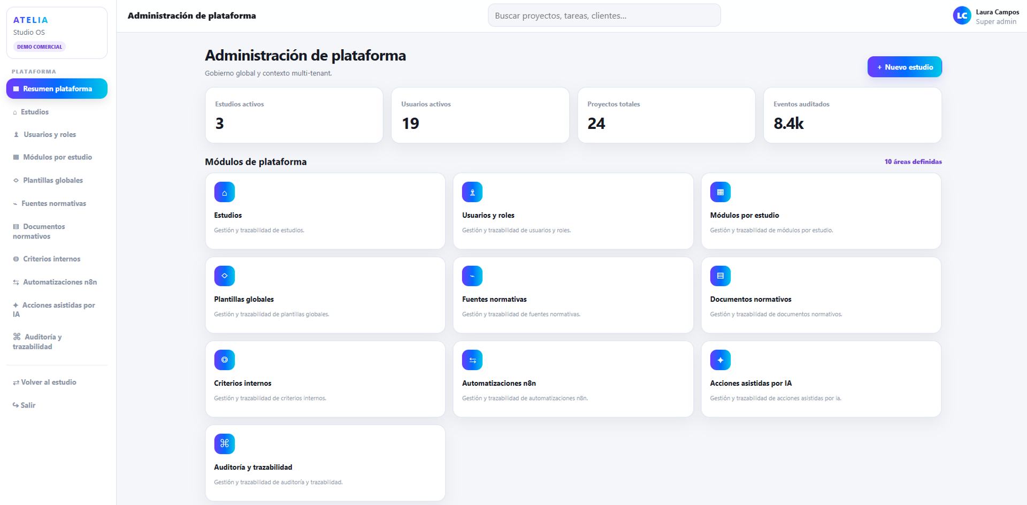Click the person icon on Usuarios y roles card
The image size is (1027, 505).
tap(472, 192)
